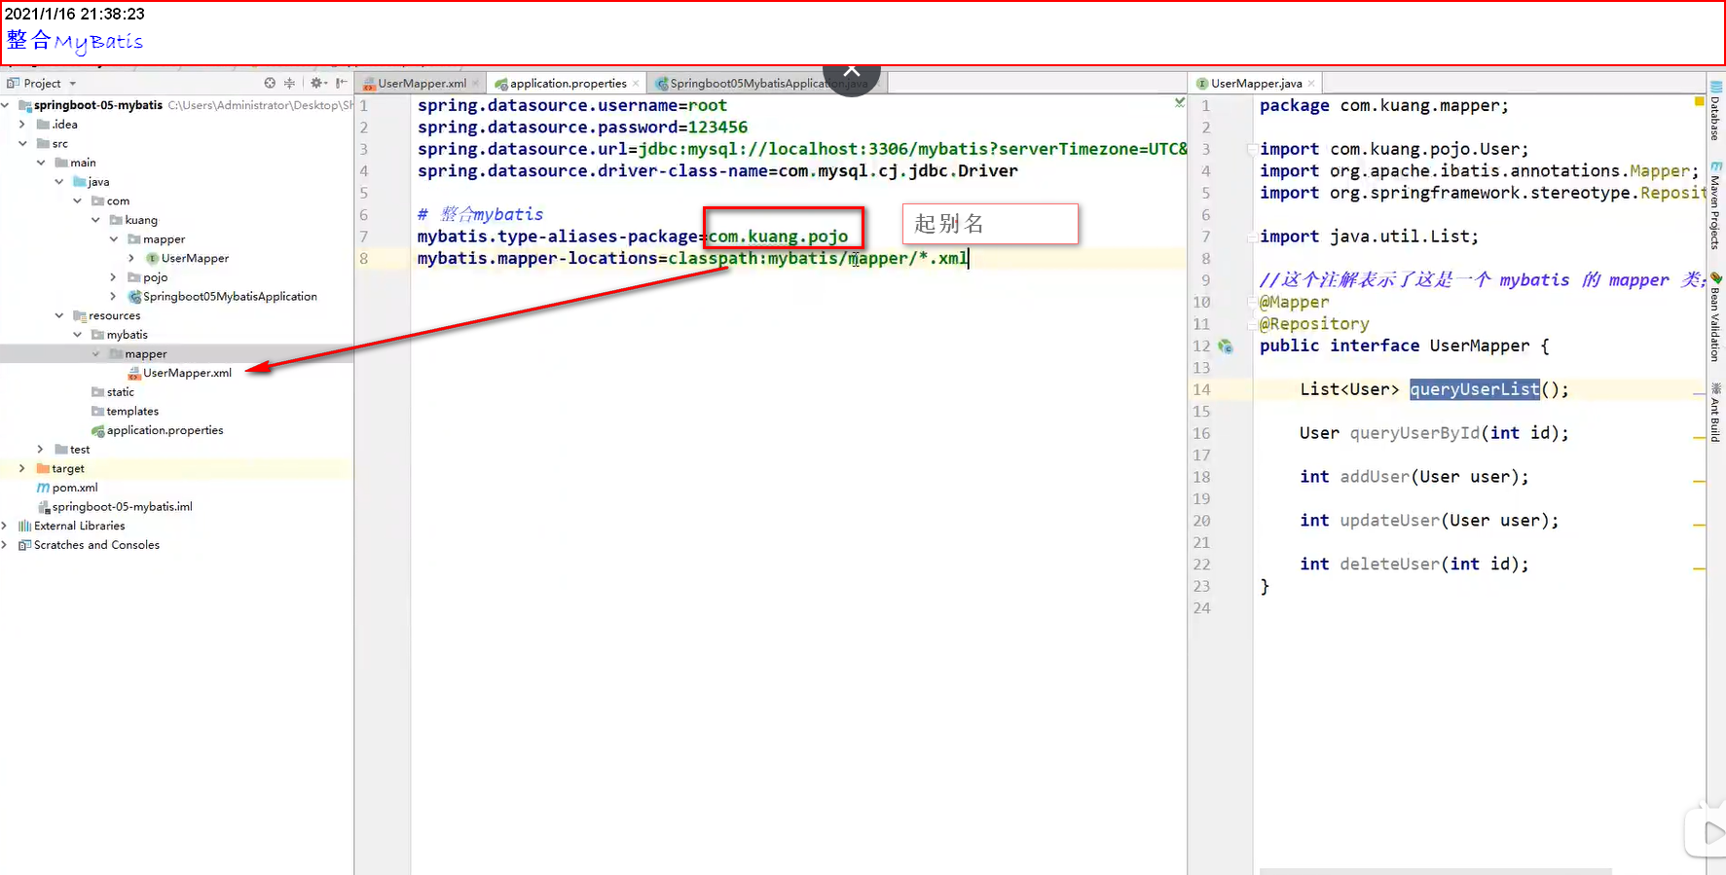Collapse the resources folder
1726x875 pixels.
click(x=59, y=315)
